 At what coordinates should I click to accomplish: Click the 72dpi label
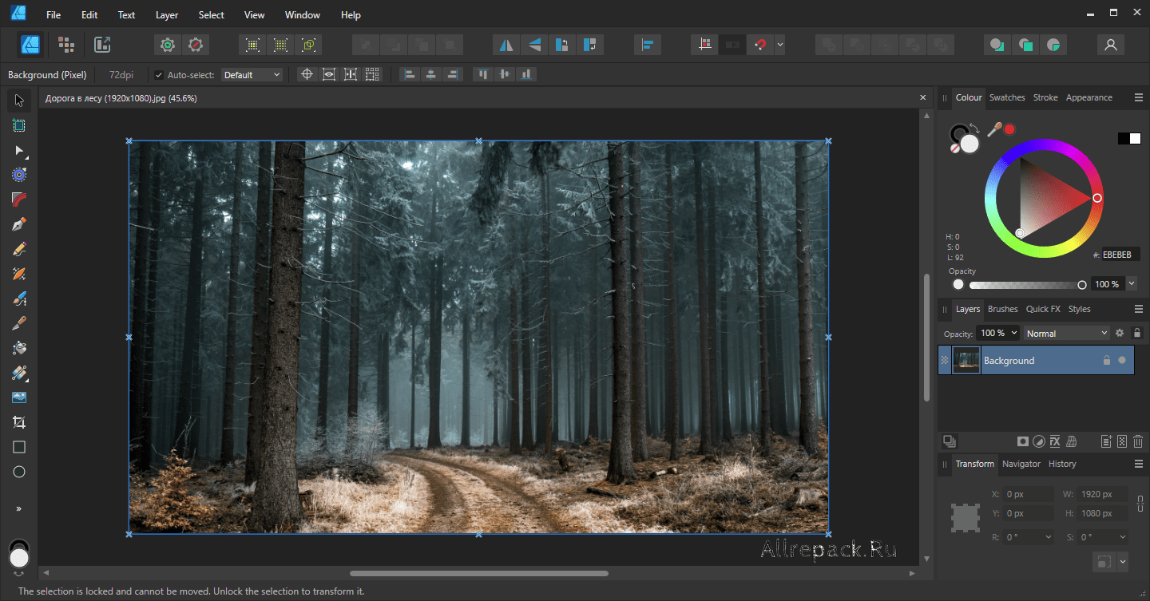[121, 75]
